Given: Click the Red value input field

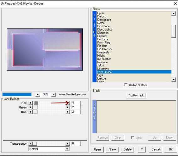Looking at the screenshot, I should (76, 103).
